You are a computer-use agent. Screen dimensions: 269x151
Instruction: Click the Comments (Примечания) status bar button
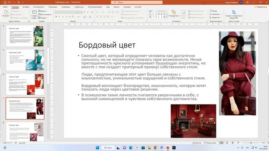[210, 143]
